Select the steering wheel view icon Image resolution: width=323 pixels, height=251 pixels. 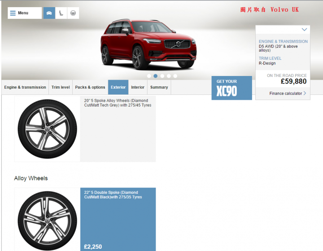[73, 13]
